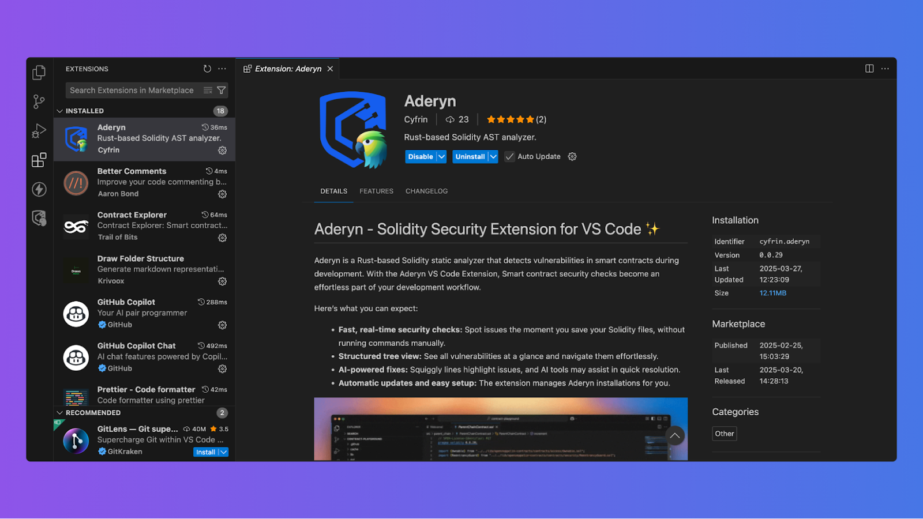Refresh the extensions list
The image size is (923, 519).
tap(207, 69)
